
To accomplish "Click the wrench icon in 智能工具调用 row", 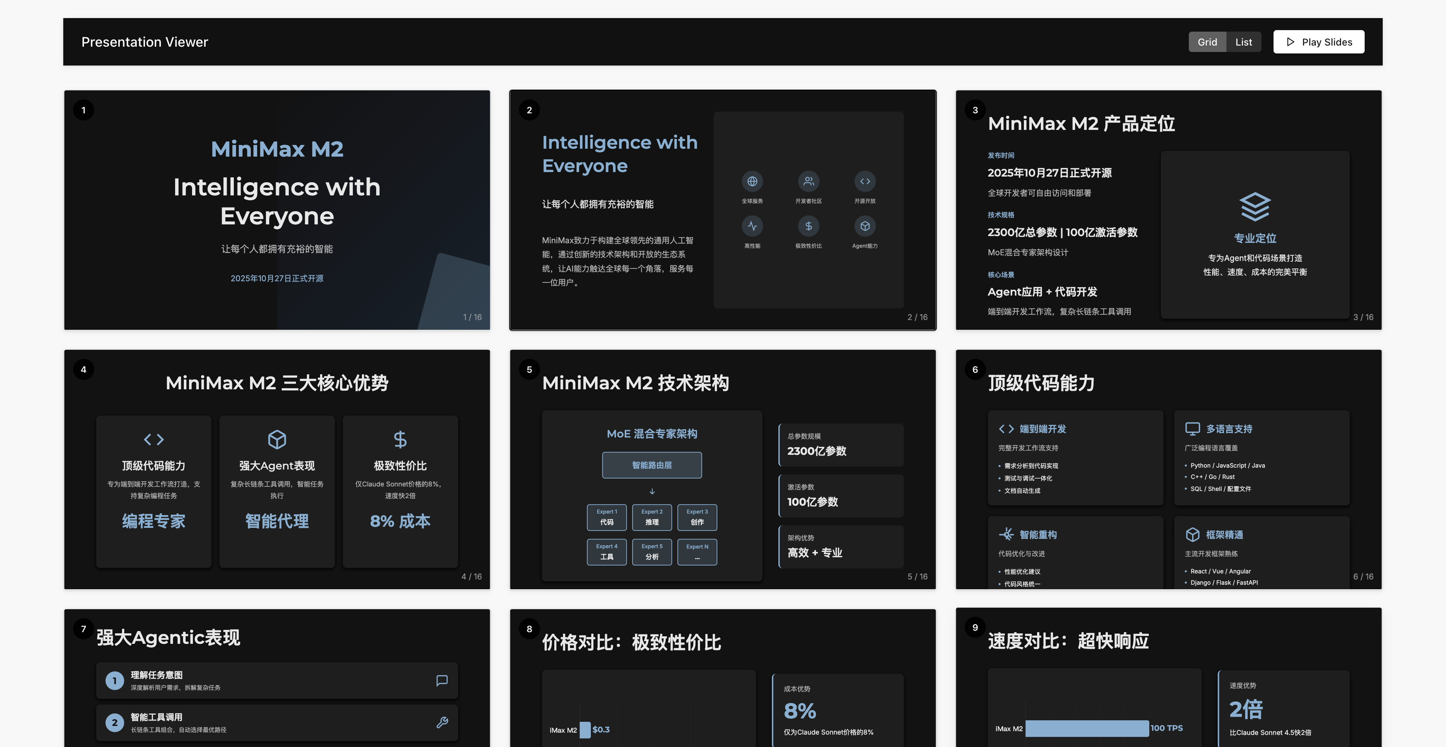I will coord(442,722).
